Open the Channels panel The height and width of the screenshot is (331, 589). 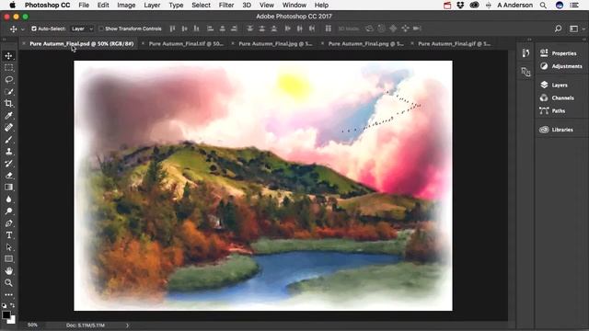click(x=557, y=98)
